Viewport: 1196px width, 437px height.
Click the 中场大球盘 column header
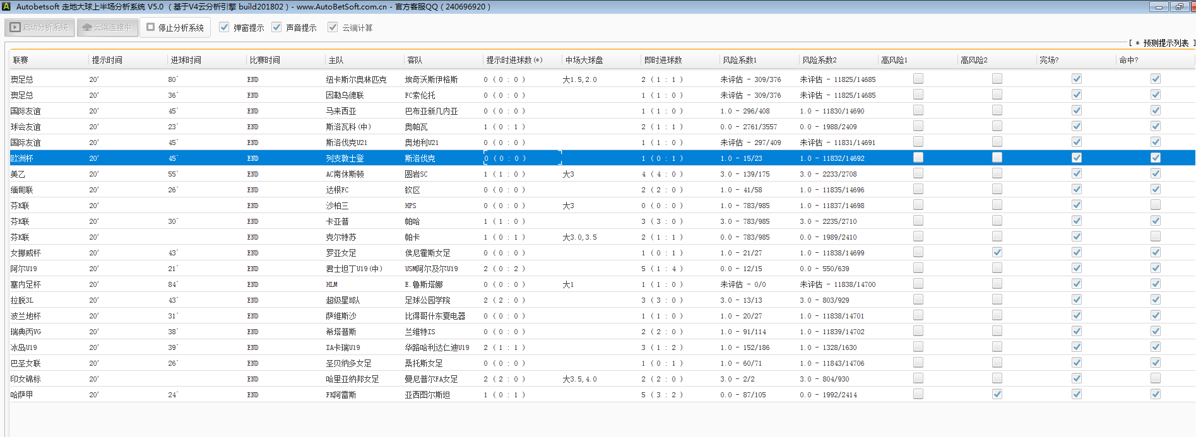coord(584,60)
